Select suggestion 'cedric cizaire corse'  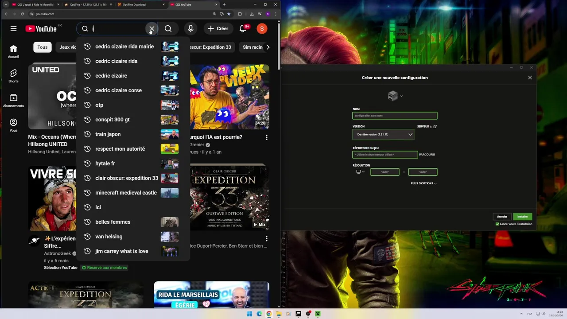[x=133, y=90]
